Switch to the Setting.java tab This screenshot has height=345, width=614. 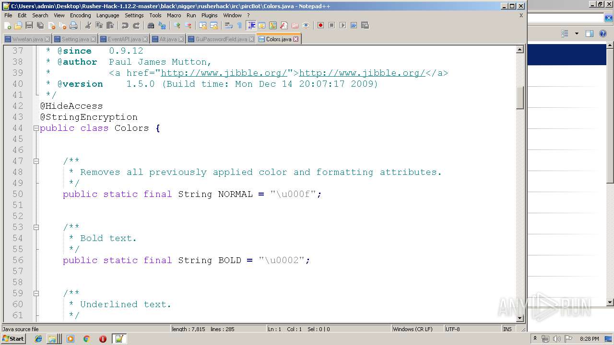[x=75, y=39]
